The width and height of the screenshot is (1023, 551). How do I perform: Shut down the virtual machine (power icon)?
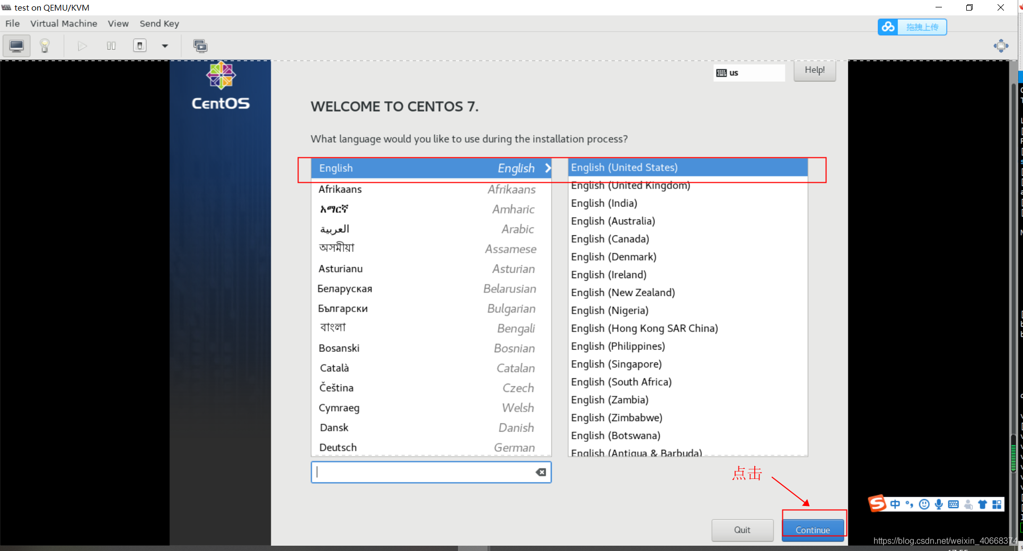tap(140, 46)
